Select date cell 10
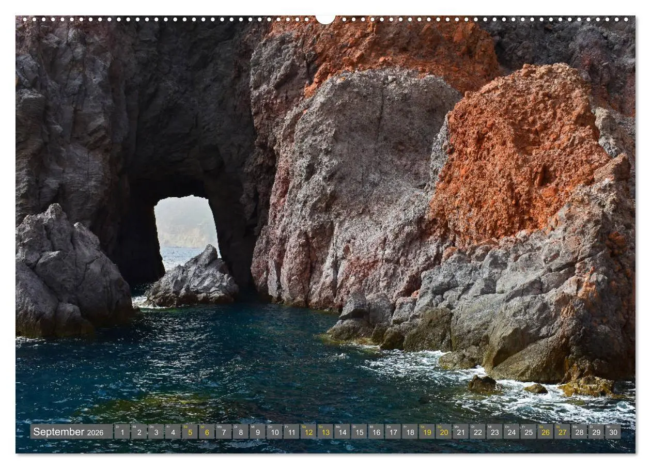The height and width of the screenshot is (469, 651). click(x=274, y=432)
